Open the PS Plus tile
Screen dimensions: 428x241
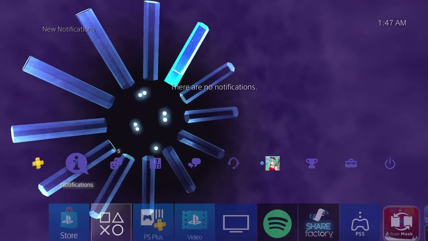[153, 222]
